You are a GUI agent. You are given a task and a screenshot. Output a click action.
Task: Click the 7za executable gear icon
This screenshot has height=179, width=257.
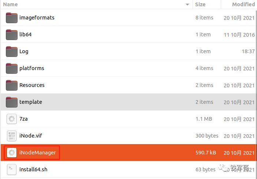(12, 119)
